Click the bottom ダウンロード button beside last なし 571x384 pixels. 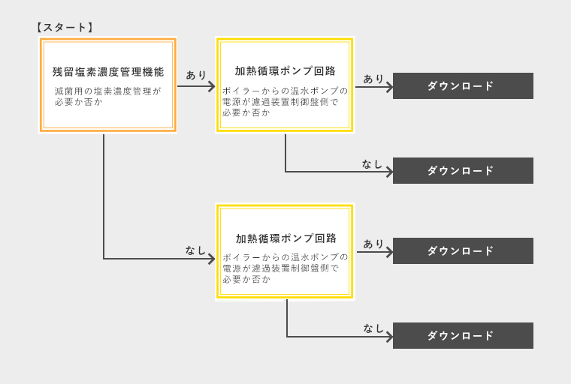click(463, 336)
